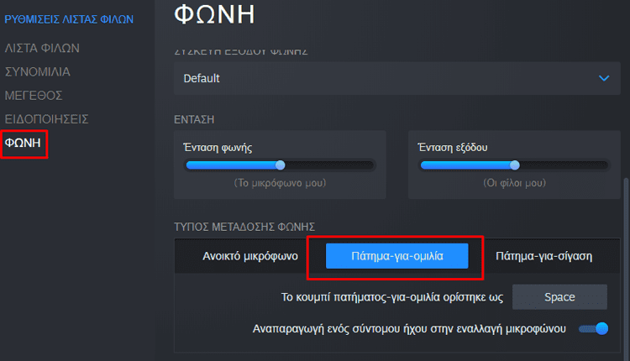
Task: Open the ΜΕΓΕΘΟΣ settings section
Action: point(34,96)
